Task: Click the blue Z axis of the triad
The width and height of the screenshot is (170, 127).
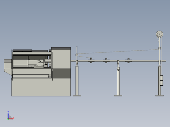Action: [x=8, y=116]
